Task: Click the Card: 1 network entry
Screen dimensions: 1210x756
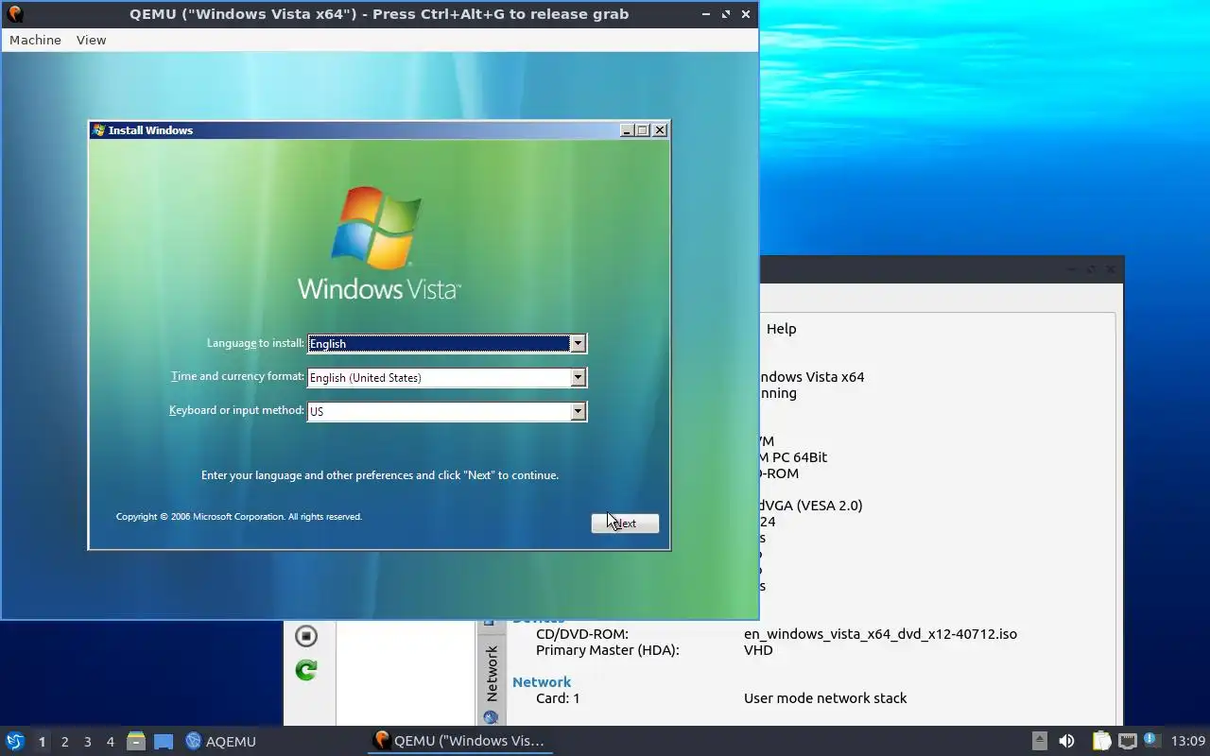Action: coord(558,698)
